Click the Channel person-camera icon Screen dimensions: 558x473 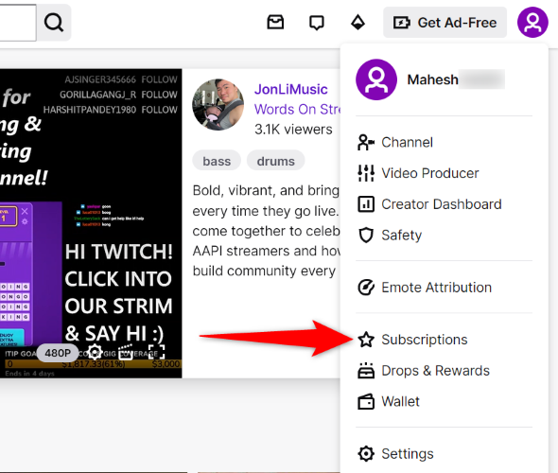pos(366,142)
